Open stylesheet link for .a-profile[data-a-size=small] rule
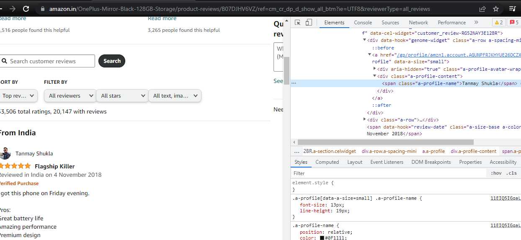 tap(506, 198)
